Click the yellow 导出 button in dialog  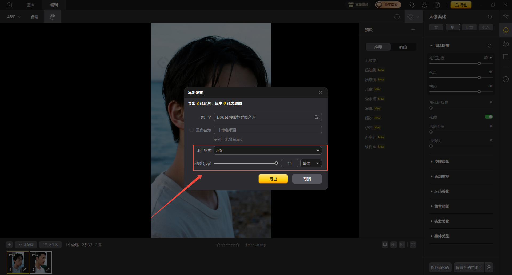273,179
